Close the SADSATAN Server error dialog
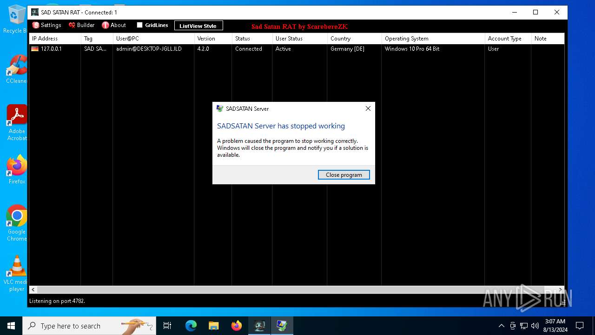Viewport: 595px width, 335px height. [368, 108]
